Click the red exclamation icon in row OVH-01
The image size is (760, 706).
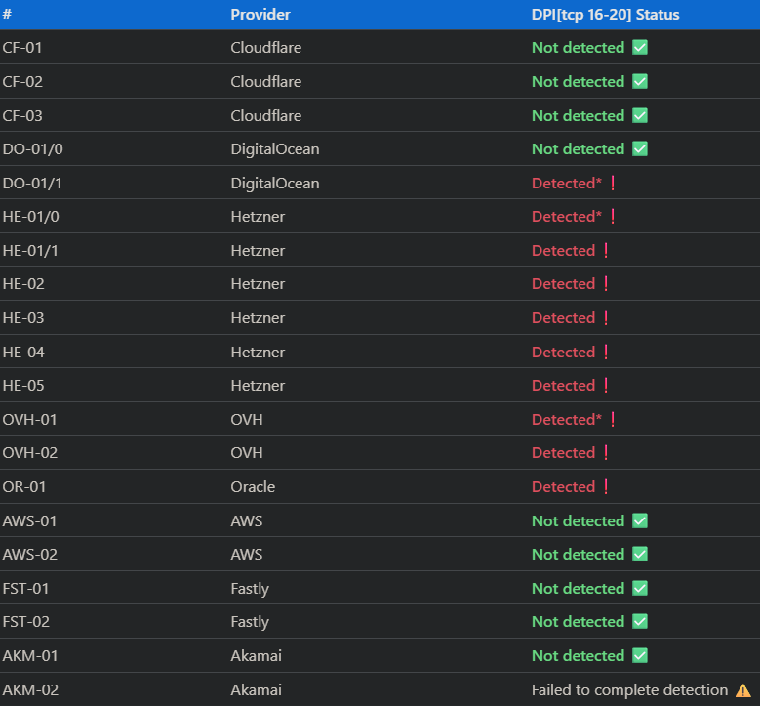coord(613,419)
